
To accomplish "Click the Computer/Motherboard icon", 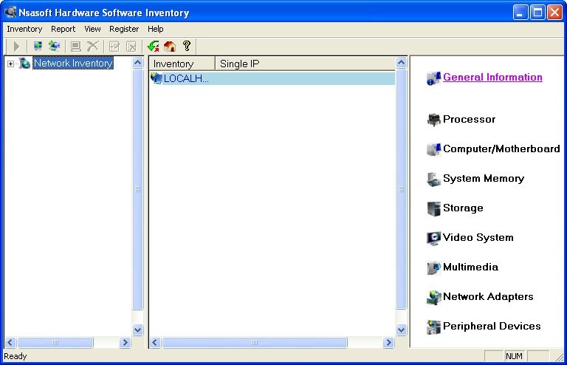I will pos(433,149).
